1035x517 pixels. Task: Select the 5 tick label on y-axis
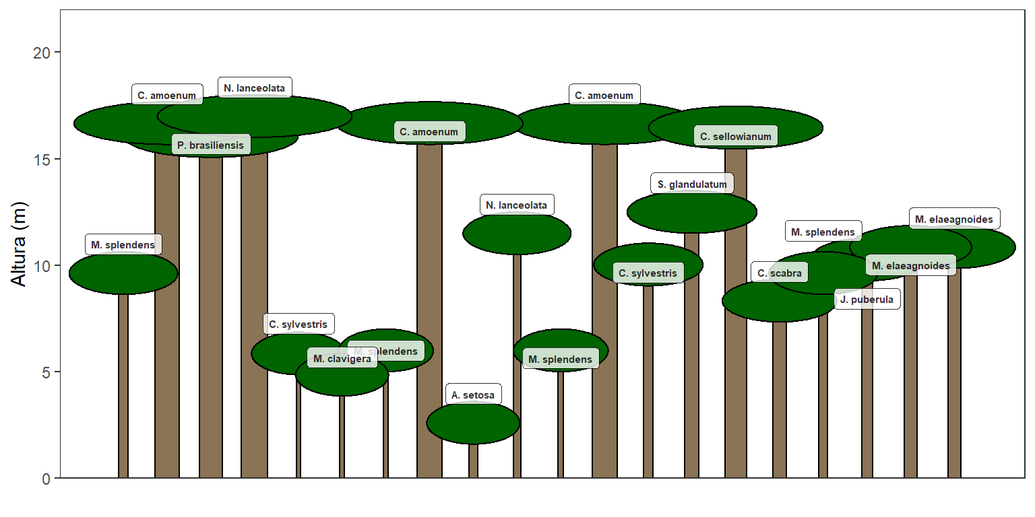click(x=45, y=372)
